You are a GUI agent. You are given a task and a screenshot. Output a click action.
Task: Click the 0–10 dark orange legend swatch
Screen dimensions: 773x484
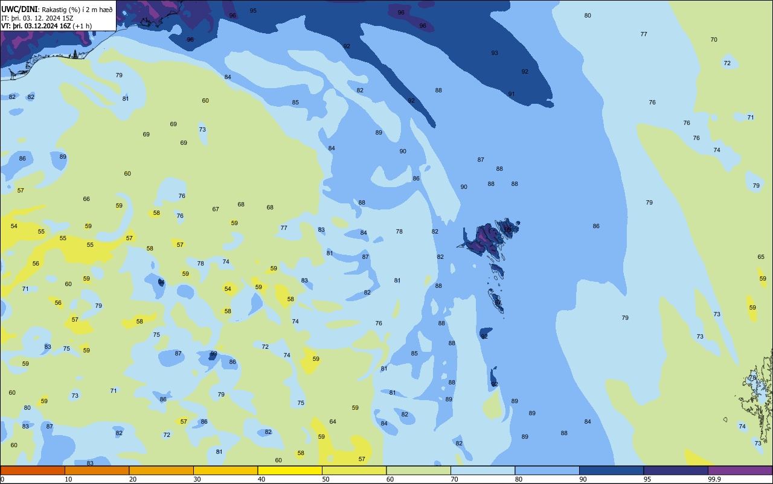(x=33, y=470)
